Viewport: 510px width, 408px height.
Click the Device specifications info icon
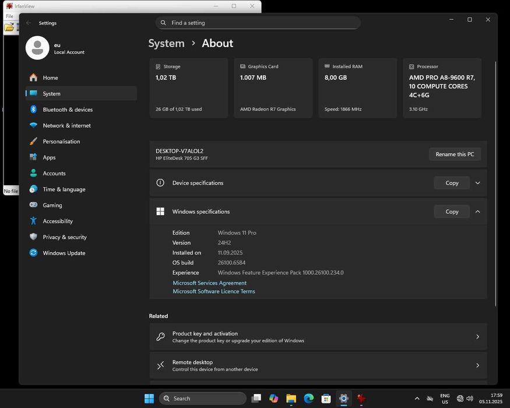coord(160,183)
